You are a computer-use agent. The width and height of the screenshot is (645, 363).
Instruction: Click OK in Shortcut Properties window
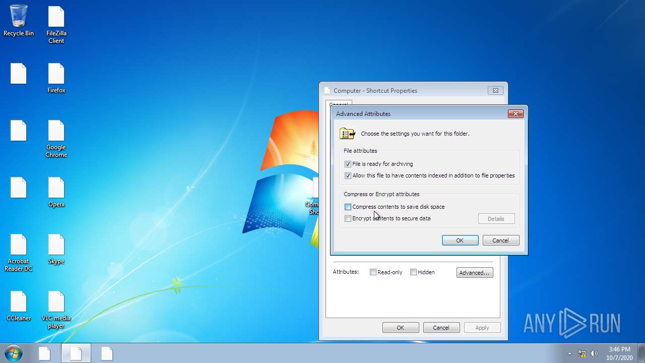tap(401, 328)
